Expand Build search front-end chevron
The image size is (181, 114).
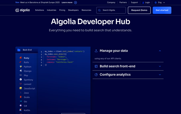coord(160,66)
